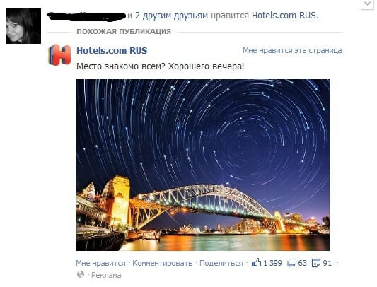Click the Hotels.com red H logo icon
The height and width of the screenshot is (287, 377).
pyautogui.click(x=59, y=55)
